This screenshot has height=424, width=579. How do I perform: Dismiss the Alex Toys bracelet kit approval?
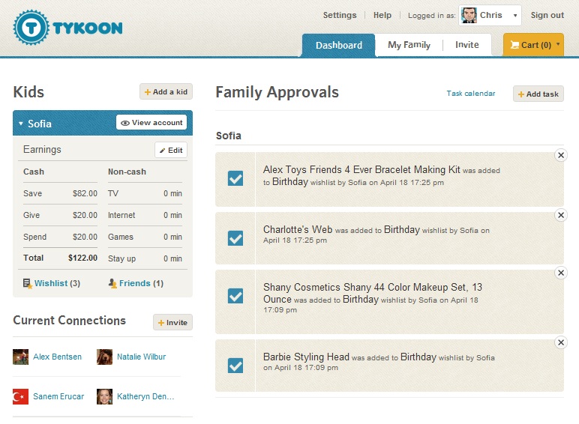tap(560, 155)
